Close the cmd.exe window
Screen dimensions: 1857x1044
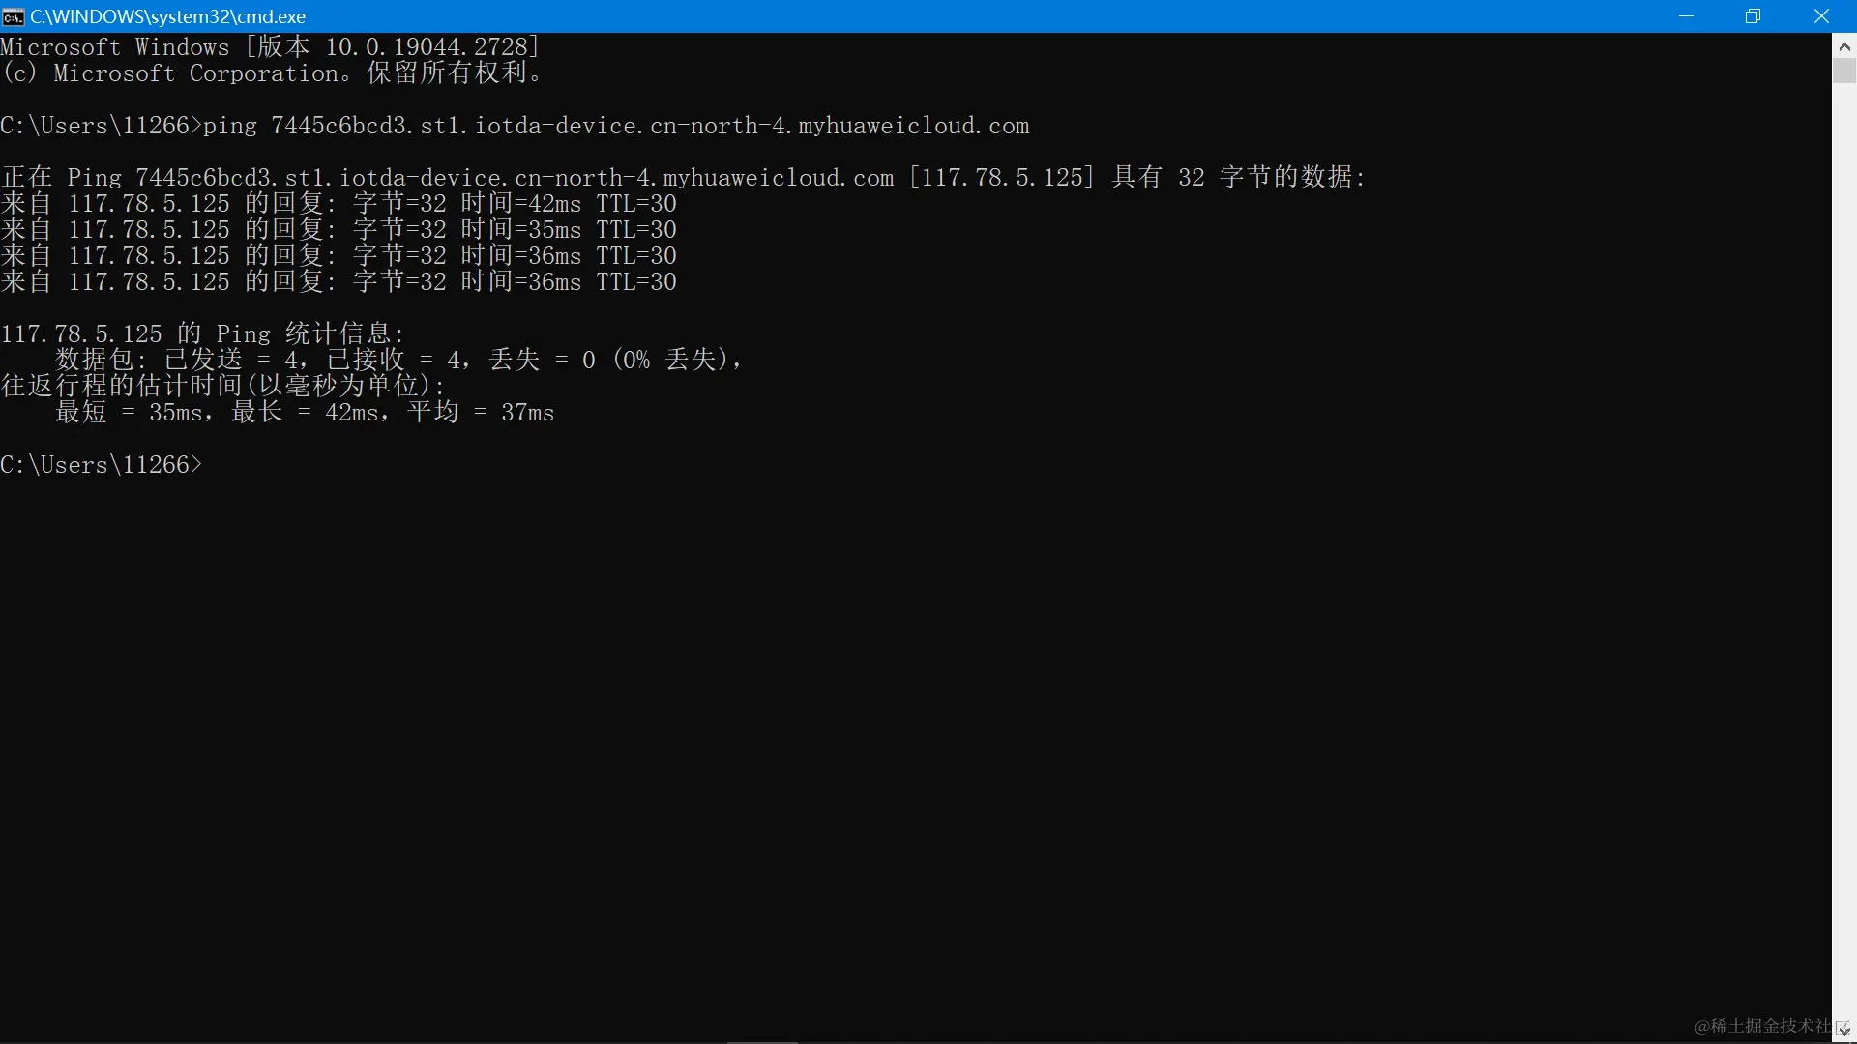(1821, 16)
